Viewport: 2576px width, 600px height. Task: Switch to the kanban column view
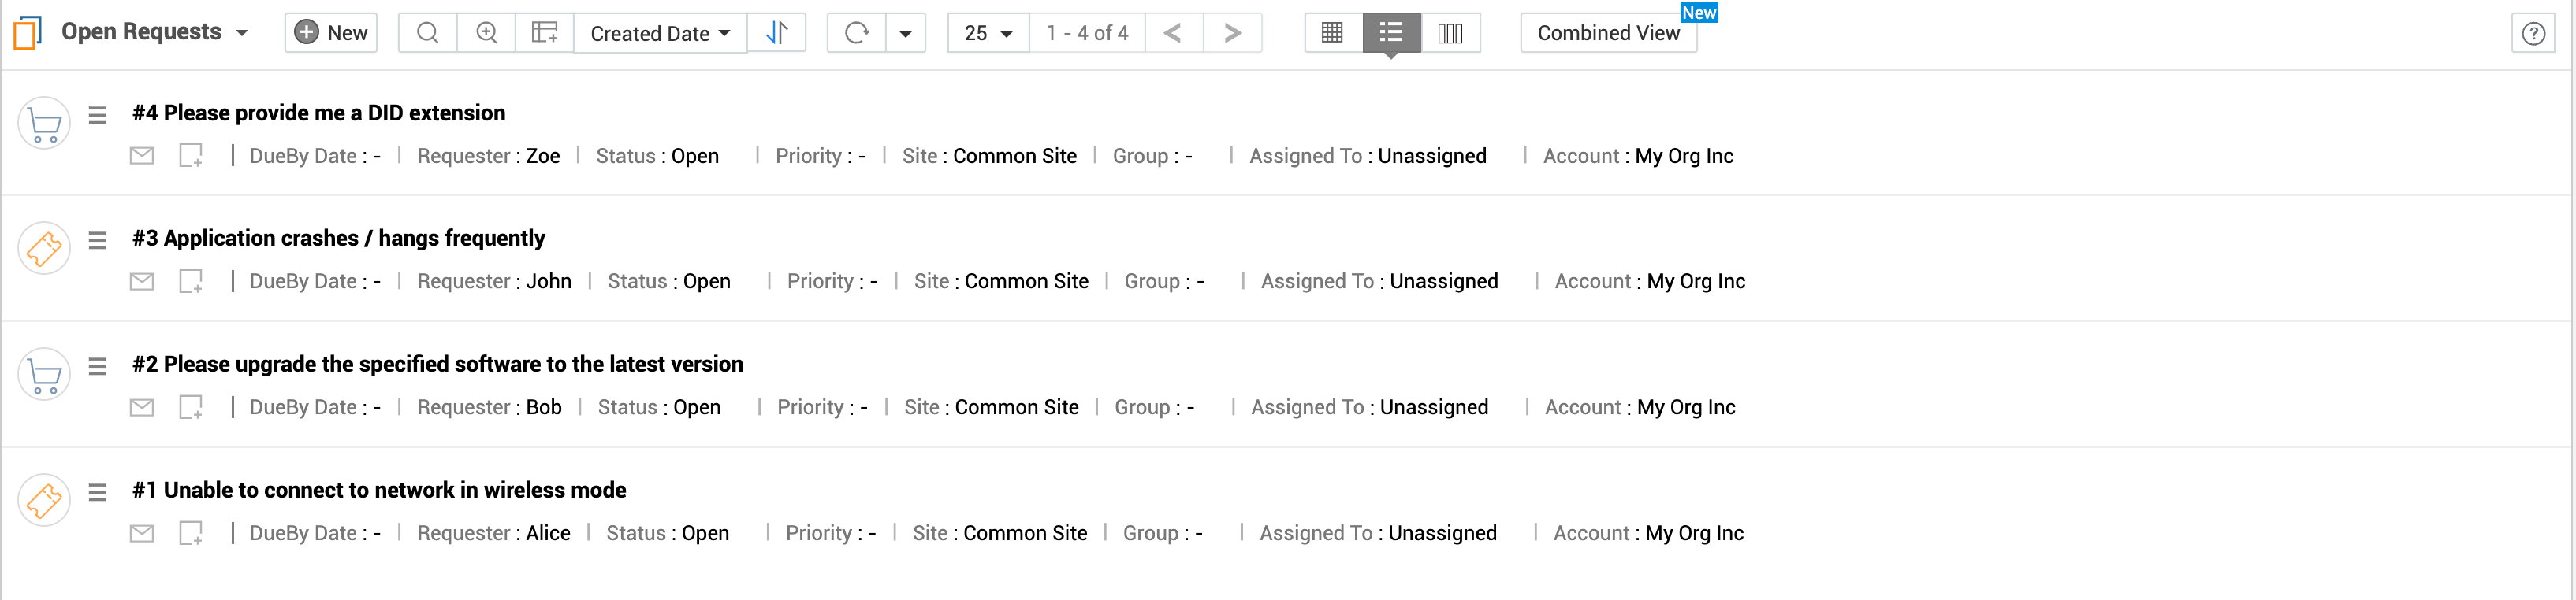(1449, 33)
